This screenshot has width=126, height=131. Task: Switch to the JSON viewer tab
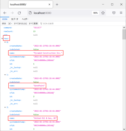[x=5, y=19]
